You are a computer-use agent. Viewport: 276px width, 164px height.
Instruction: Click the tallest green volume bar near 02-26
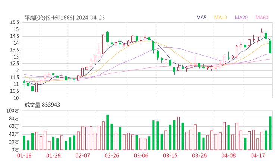(107, 132)
